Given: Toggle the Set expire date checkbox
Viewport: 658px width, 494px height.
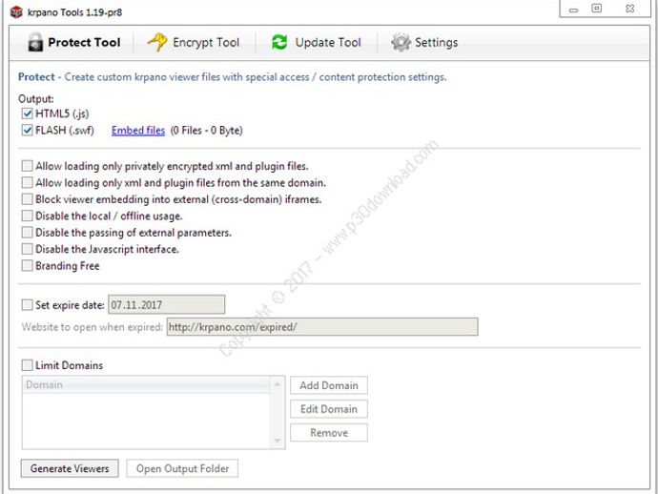Looking at the screenshot, I should [x=28, y=305].
